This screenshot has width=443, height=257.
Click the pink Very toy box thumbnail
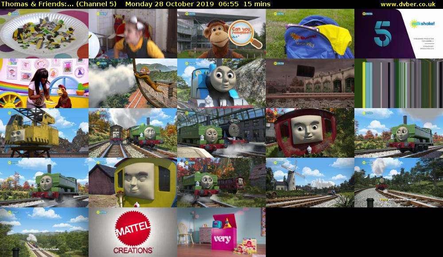pyautogui.click(x=221, y=232)
